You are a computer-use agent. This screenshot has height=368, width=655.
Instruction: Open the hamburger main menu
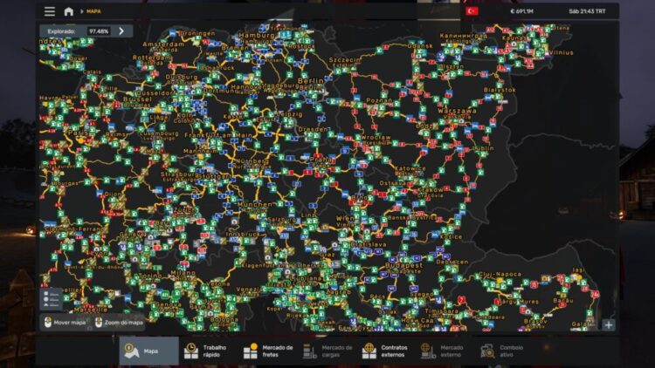tap(50, 11)
